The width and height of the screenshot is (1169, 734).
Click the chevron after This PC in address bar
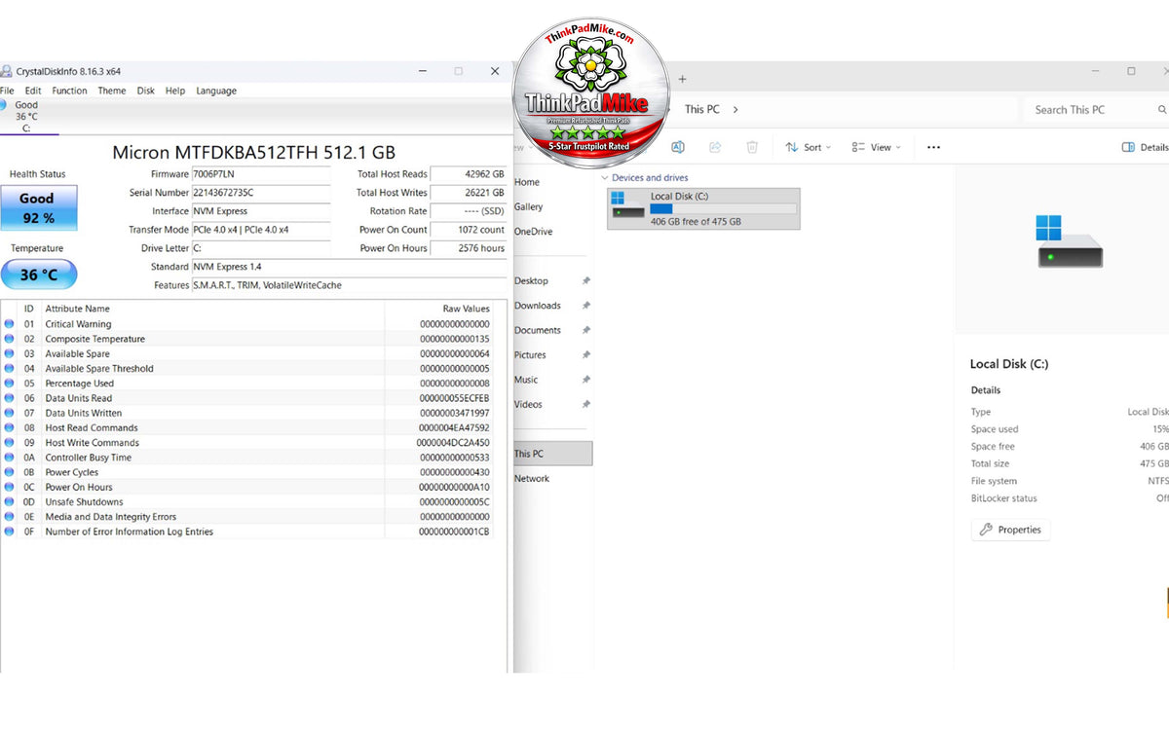tap(735, 110)
